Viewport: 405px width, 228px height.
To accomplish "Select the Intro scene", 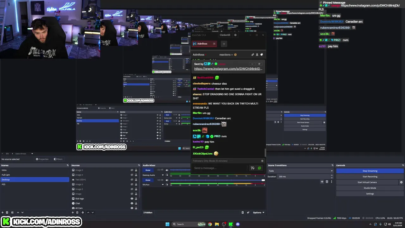I will tap(35, 170).
